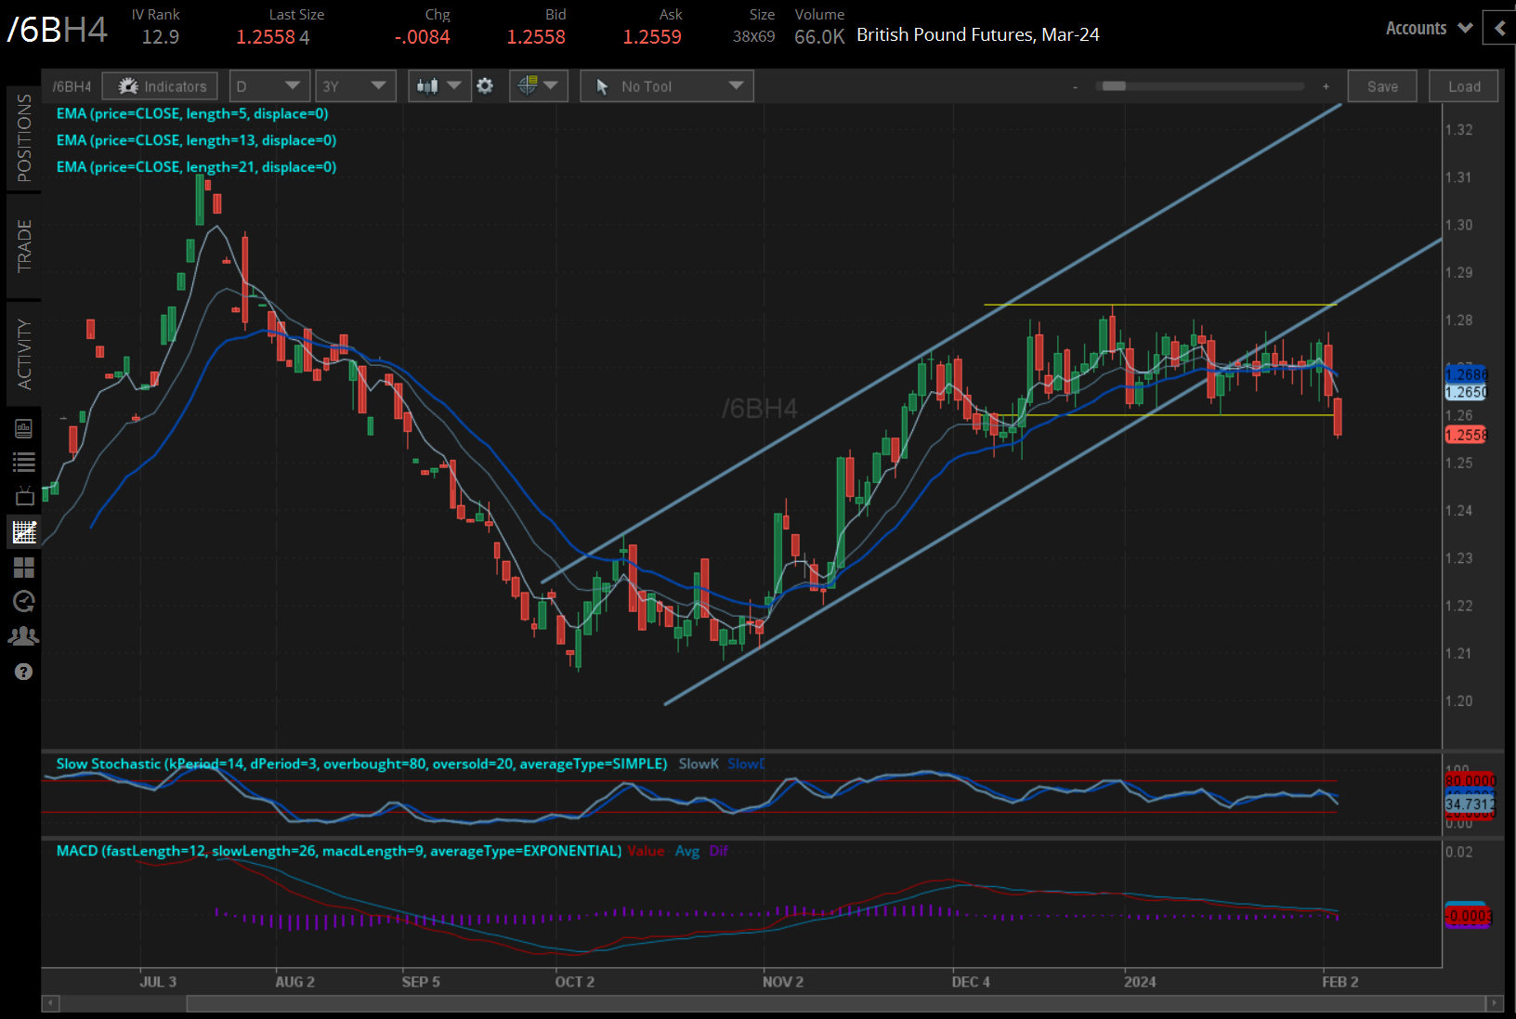Expand the 3Y range dropdown

(355, 85)
